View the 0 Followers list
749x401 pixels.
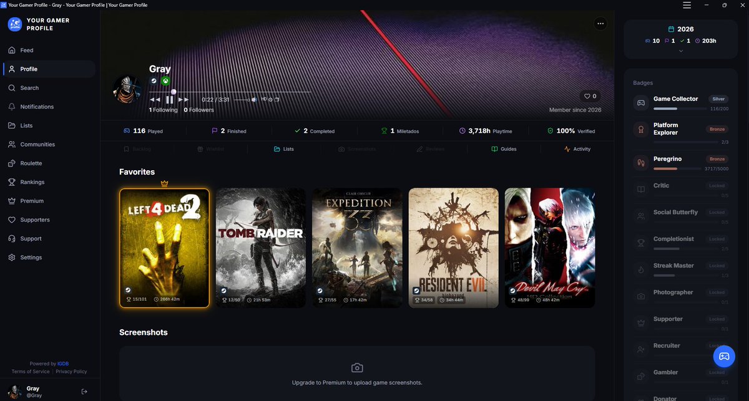(x=198, y=110)
